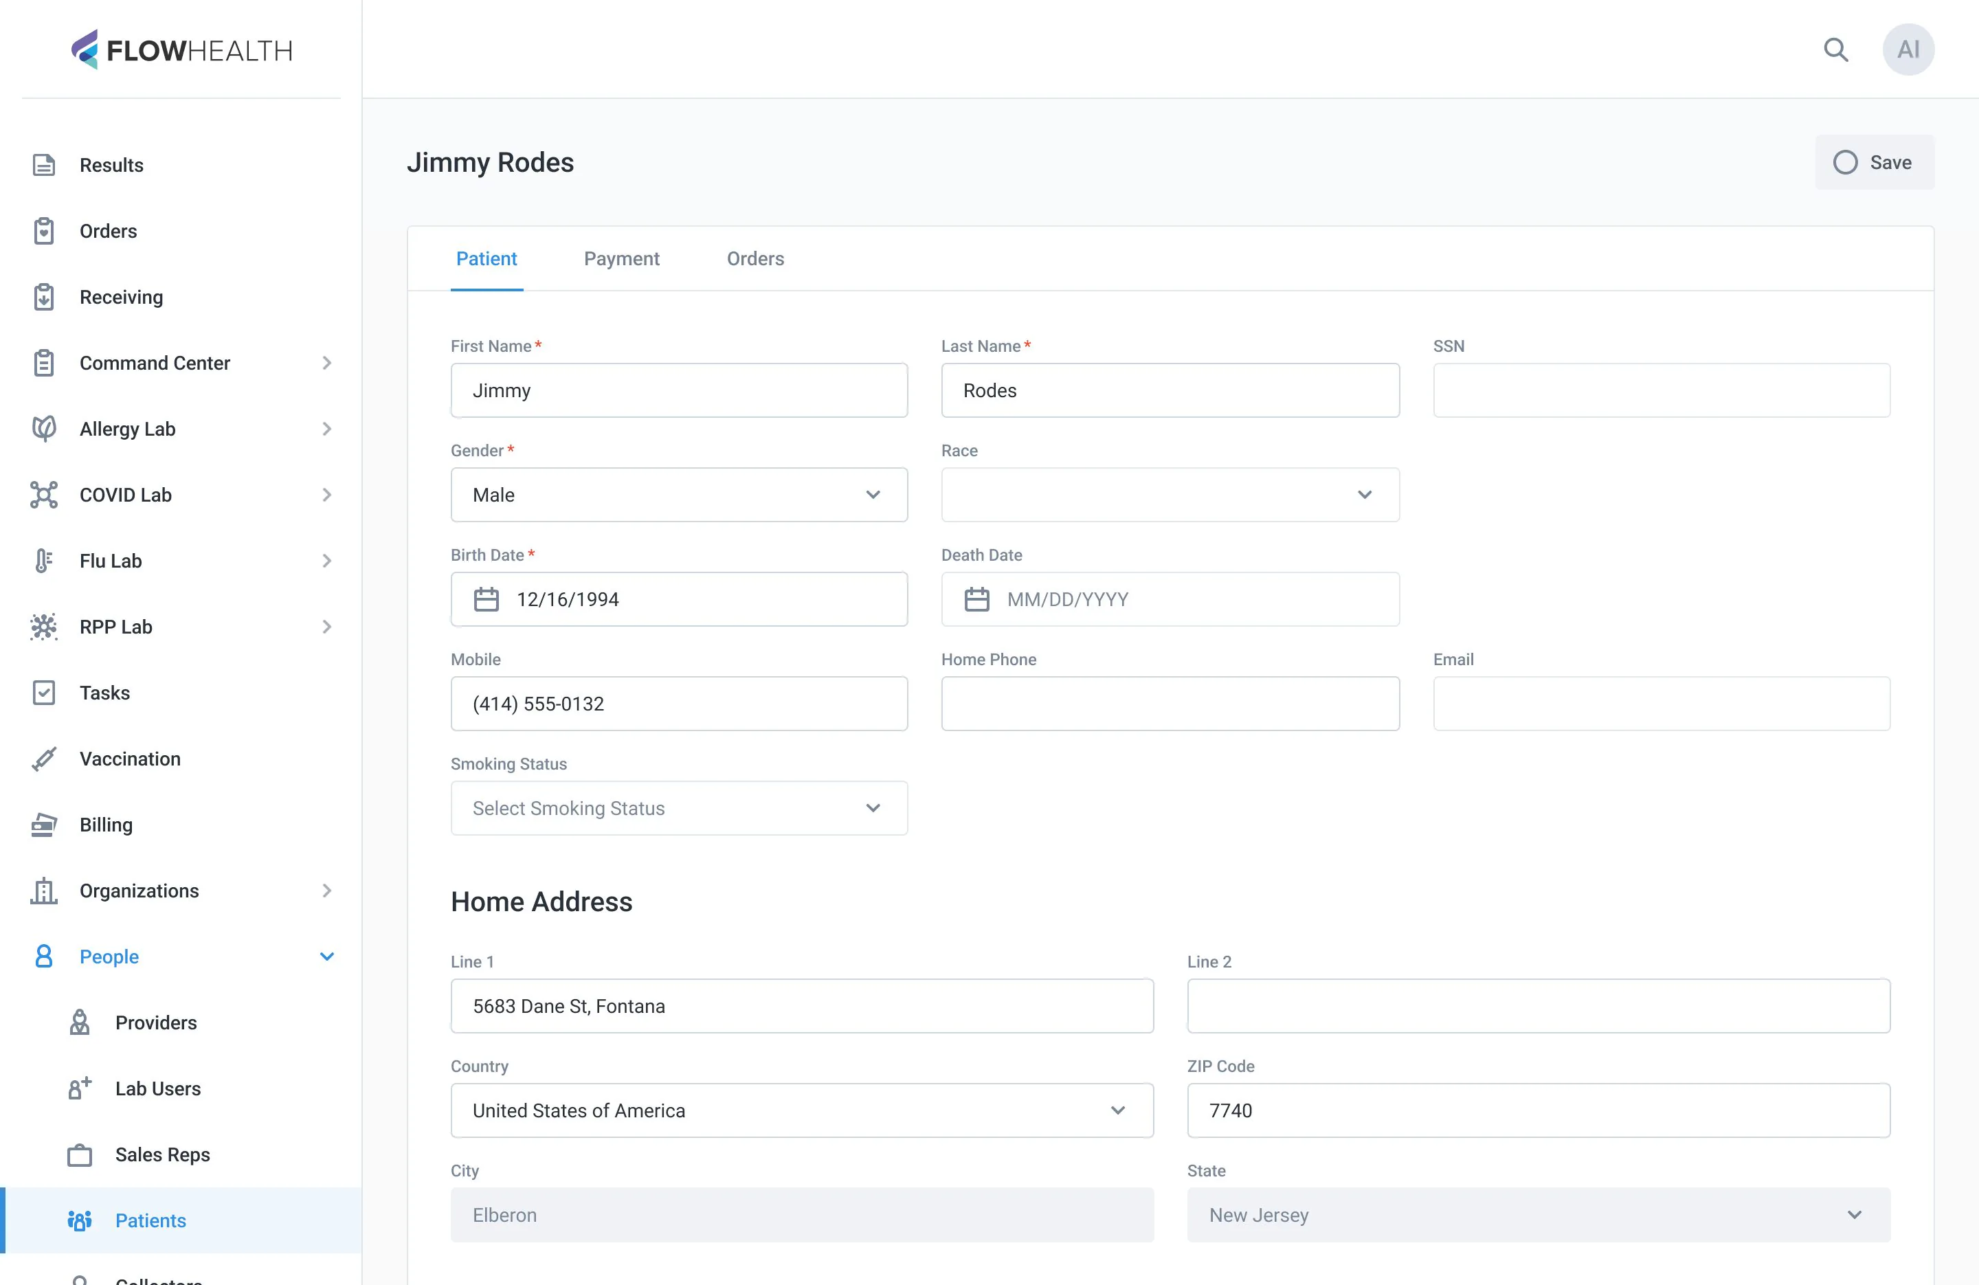
Task: Click the Billing icon in sidebar
Action: (x=44, y=824)
